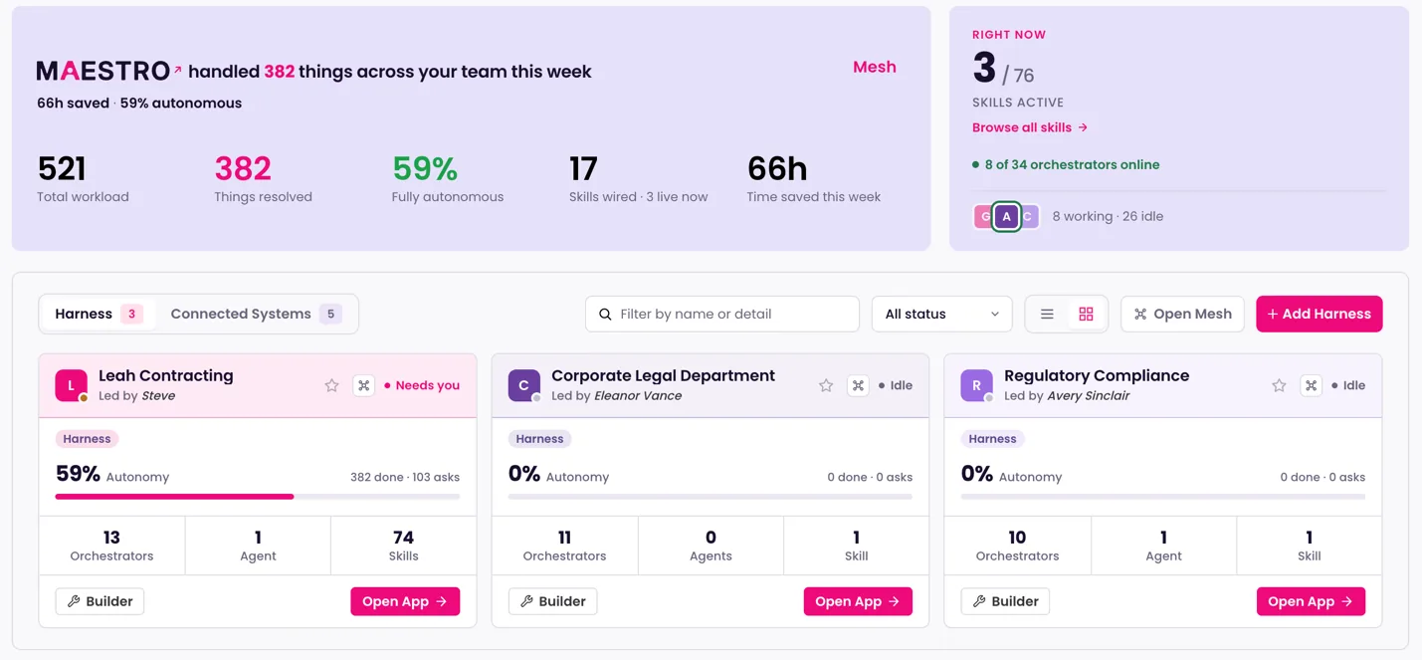Click the 'C' orchestrator avatar in Right Now panel
Screen dimensions: 1422x660
[x=1029, y=216]
